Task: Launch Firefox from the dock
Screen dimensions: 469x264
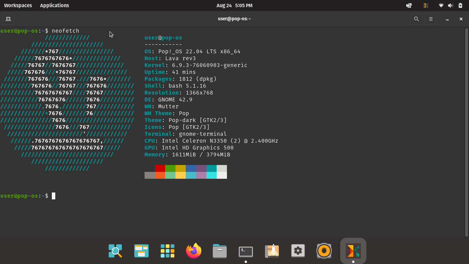Action: point(193,251)
